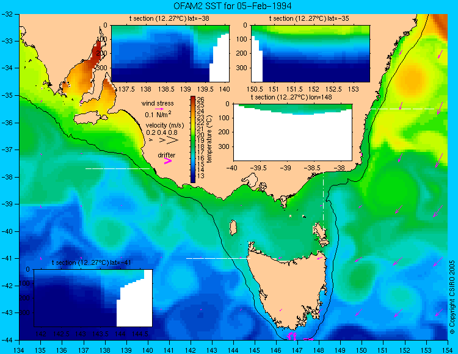Click the "138.5" tick on lat=-38 section axis
Viewport: 458px width, 354px height.
pos(166,89)
